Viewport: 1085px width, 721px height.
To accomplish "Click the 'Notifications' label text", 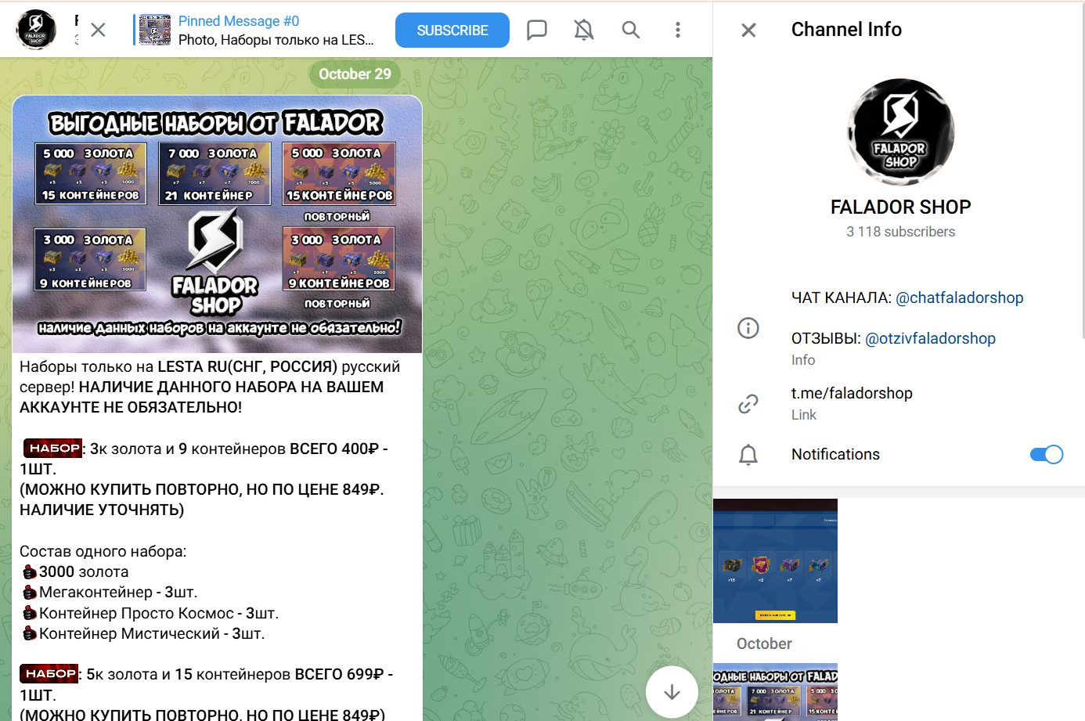I will [x=835, y=454].
